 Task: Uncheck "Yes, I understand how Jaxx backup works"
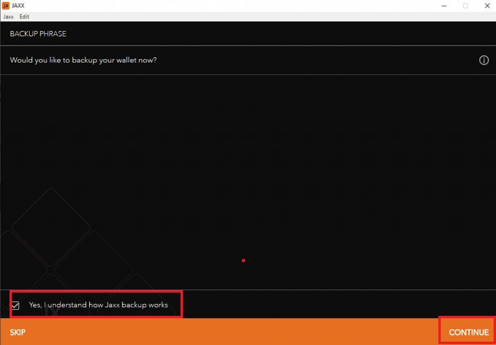(x=15, y=306)
